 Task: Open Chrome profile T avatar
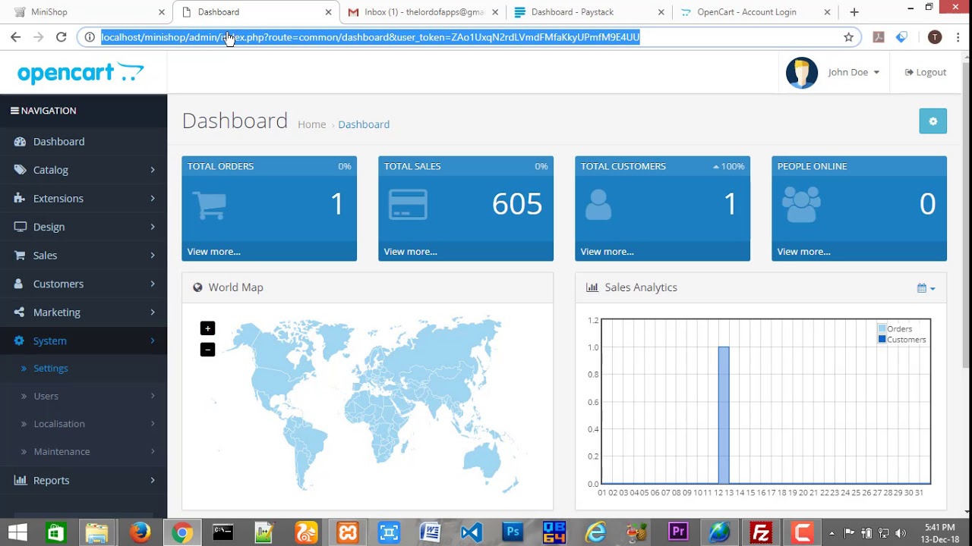pos(935,37)
